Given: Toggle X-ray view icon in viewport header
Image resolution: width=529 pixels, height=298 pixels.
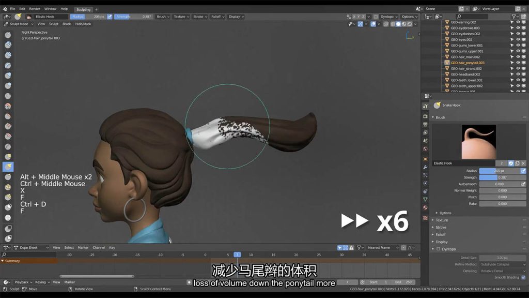Looking at the screenshot, I should click(385, 24).
